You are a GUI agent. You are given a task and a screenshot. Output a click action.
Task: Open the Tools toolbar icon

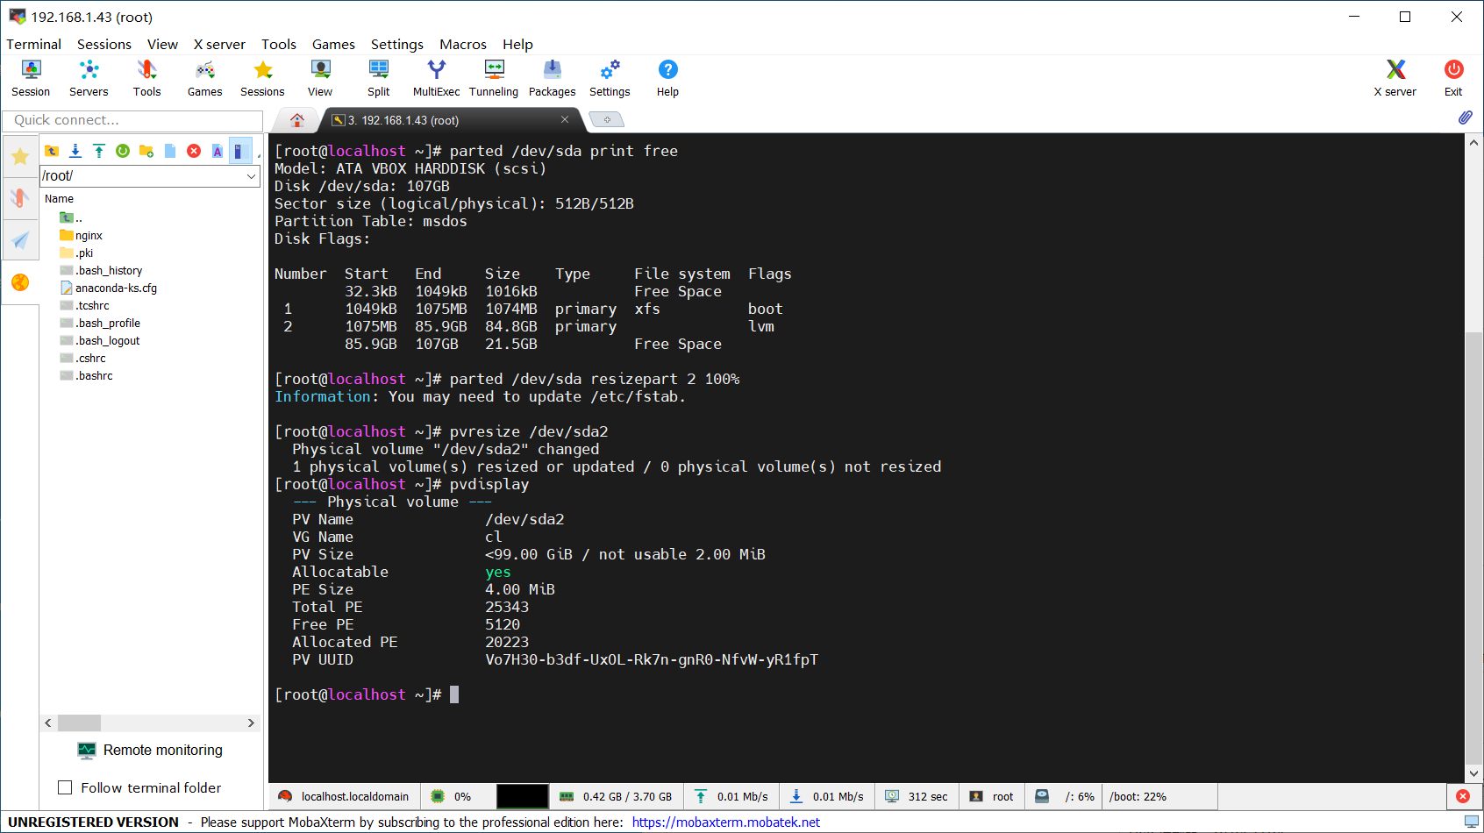(146, 78)
